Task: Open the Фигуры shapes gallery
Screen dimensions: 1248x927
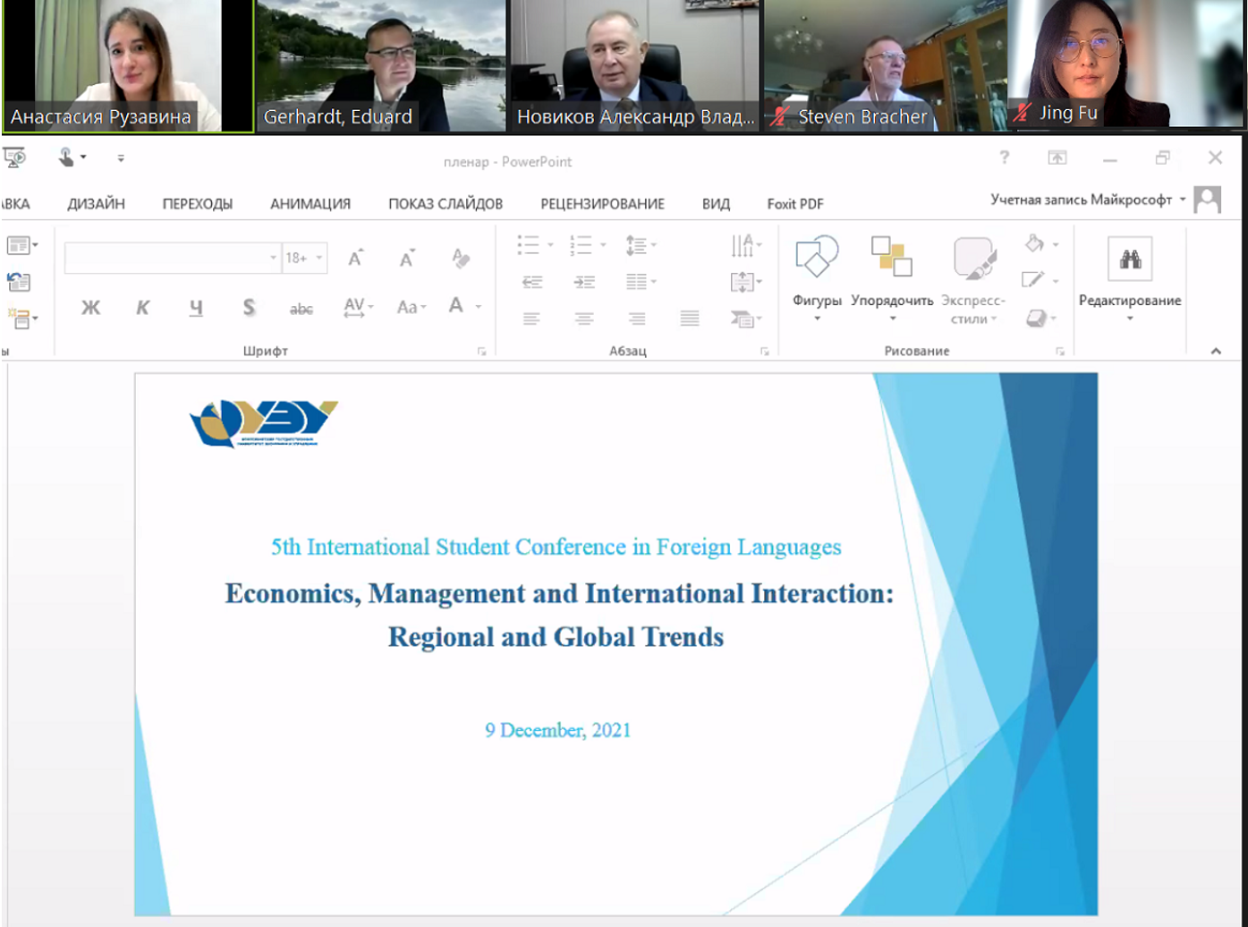Action: [x=816, y=259]
